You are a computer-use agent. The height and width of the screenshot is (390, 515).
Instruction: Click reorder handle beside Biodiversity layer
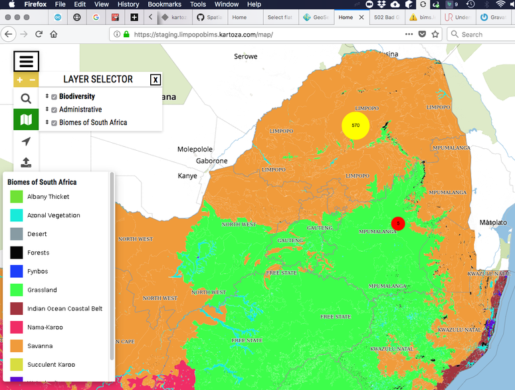(x=47, y=97)
